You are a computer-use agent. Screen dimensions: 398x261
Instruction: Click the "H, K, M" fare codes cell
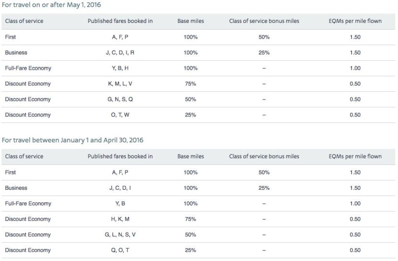click(120, 219)
